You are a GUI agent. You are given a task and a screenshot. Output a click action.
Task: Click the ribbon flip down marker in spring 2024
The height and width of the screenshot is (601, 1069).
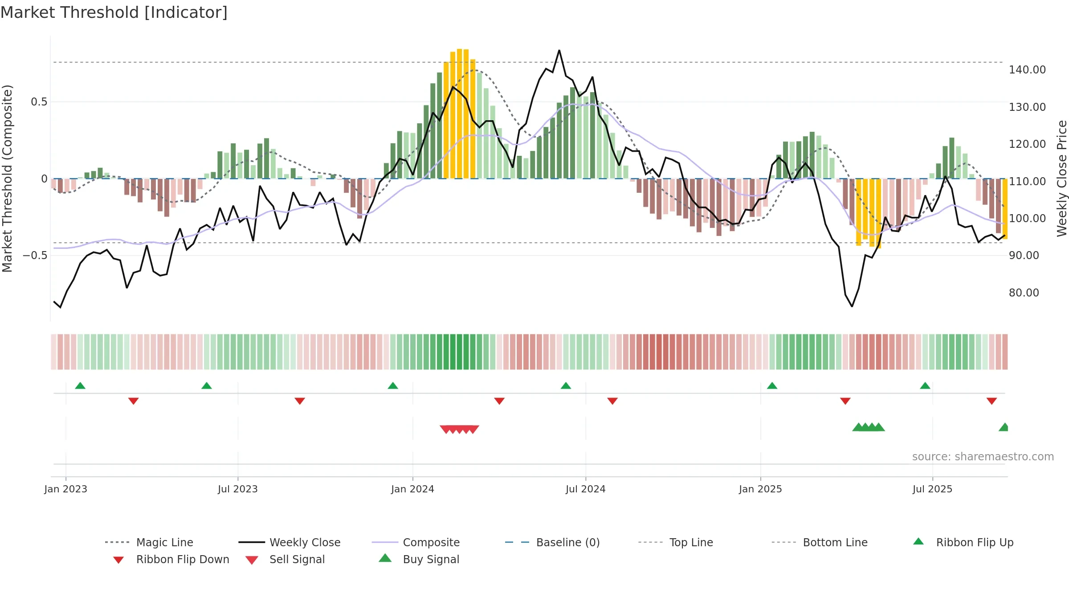(x=499, y=401)
